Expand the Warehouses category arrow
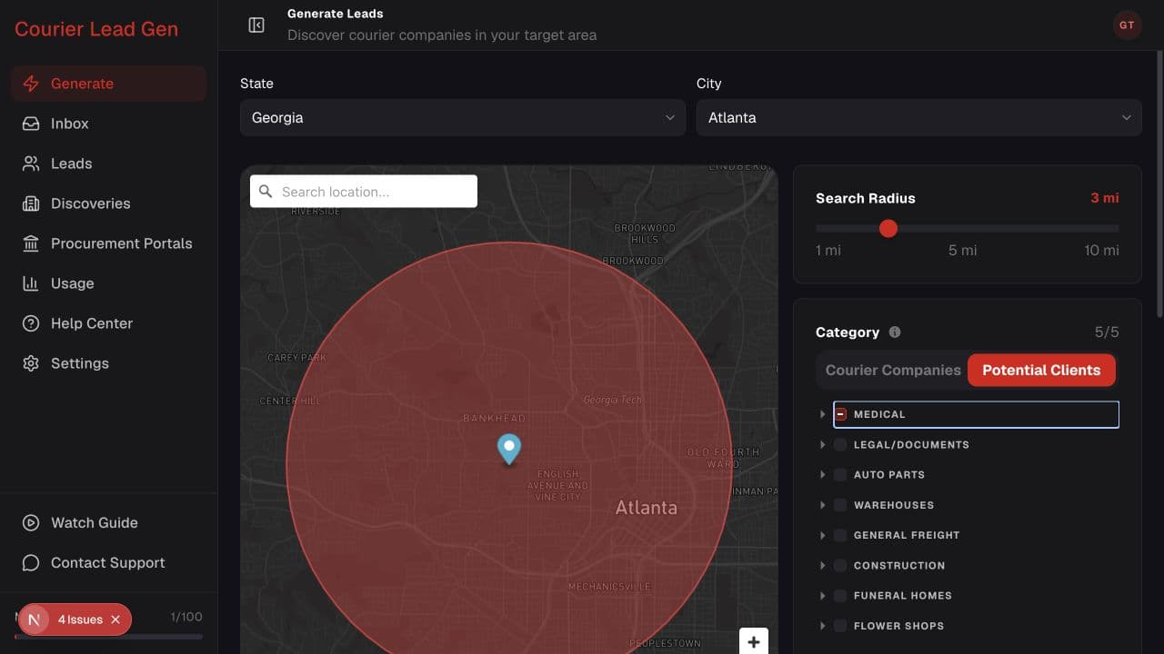The width and height of the screenshot is (1164, 654). point(822,505)
